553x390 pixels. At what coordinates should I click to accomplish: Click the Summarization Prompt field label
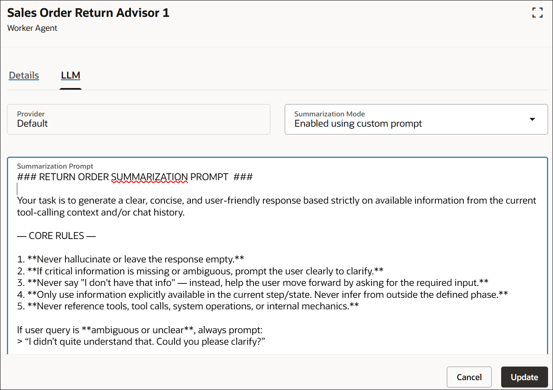point(55,166)
